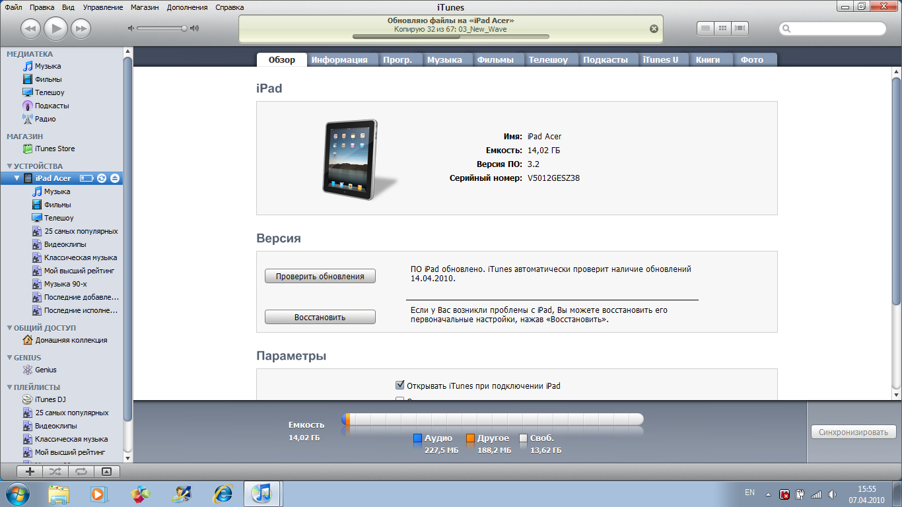This screenshot has height=507, width=902.
Task: Collapse the ПЛЕЙЛИСТЫ sidebar section
Action: 9,388
